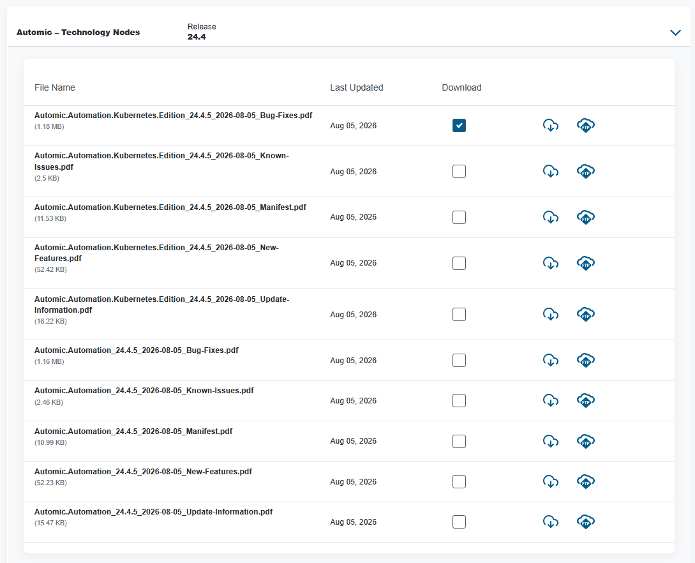Image resolution: width=695 pixels, height=563 pixels.
Task: Click the Automic – Technology Nodes heading
Action: (78, 33)
